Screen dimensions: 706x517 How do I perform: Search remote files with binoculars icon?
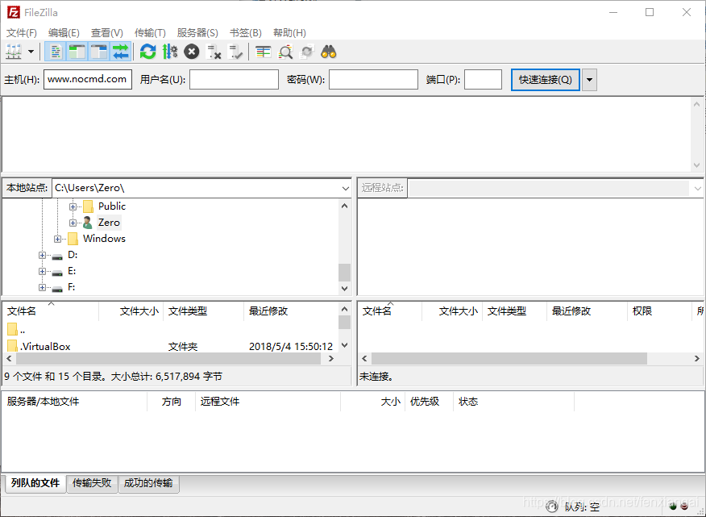(x=329, y=52)
